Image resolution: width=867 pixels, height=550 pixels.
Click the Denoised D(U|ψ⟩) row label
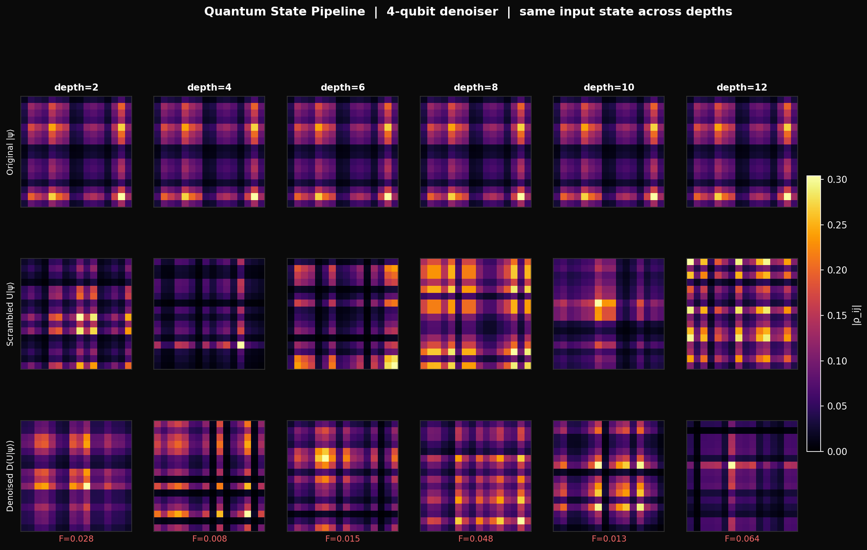[x=11, y=476]
